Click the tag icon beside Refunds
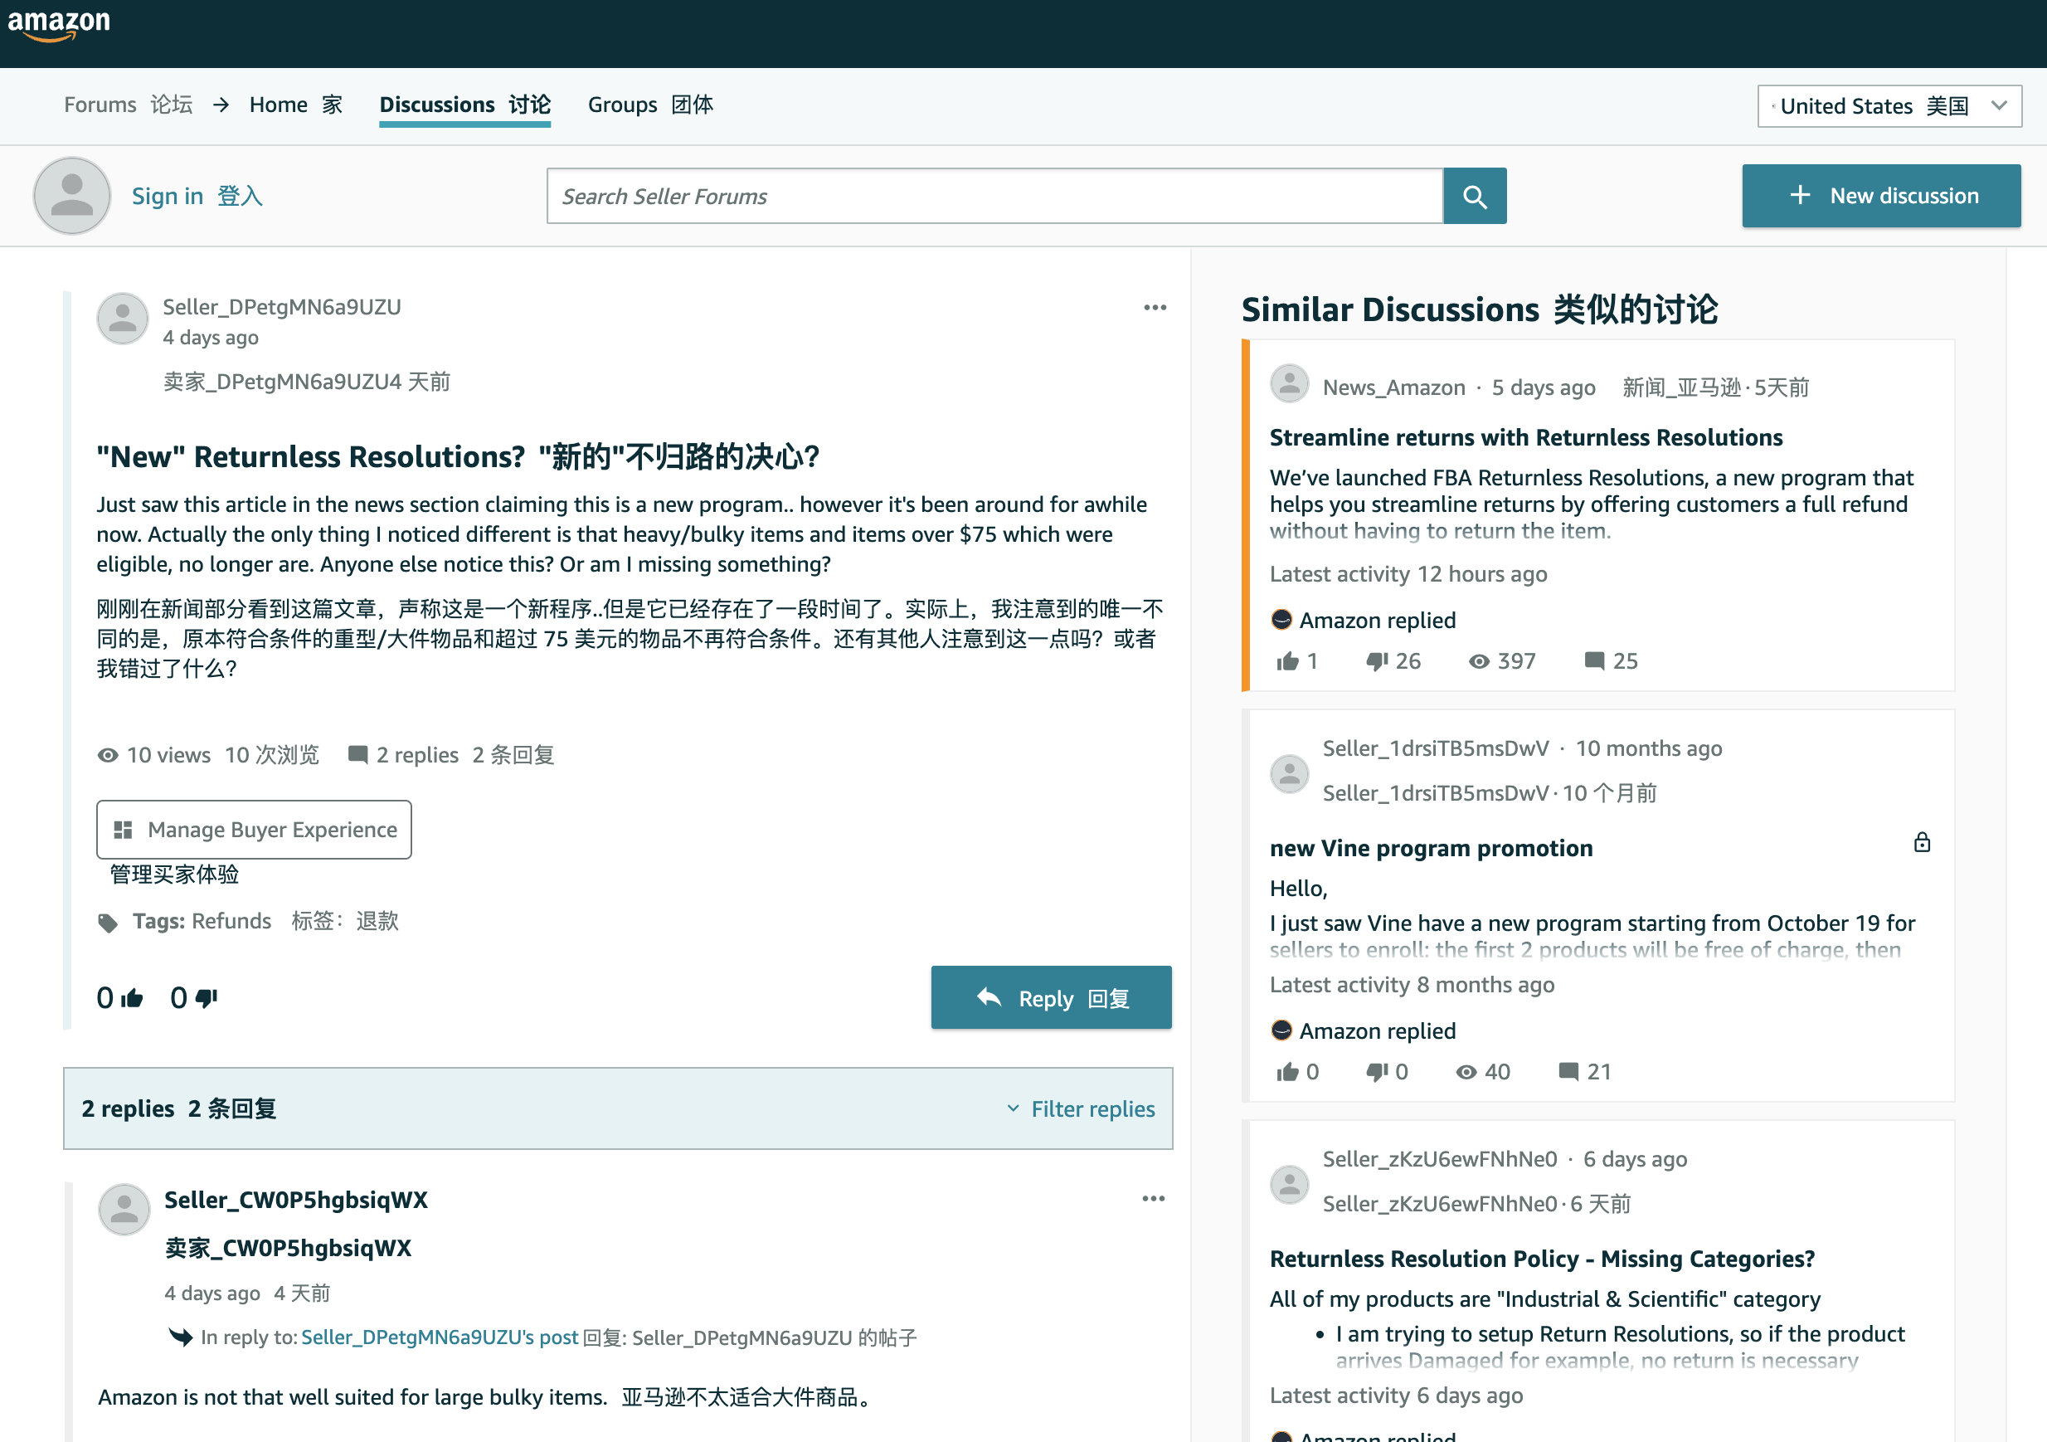Image resolution: width=2047 pixels, height=1442 pixels. [x=108, y=922]
